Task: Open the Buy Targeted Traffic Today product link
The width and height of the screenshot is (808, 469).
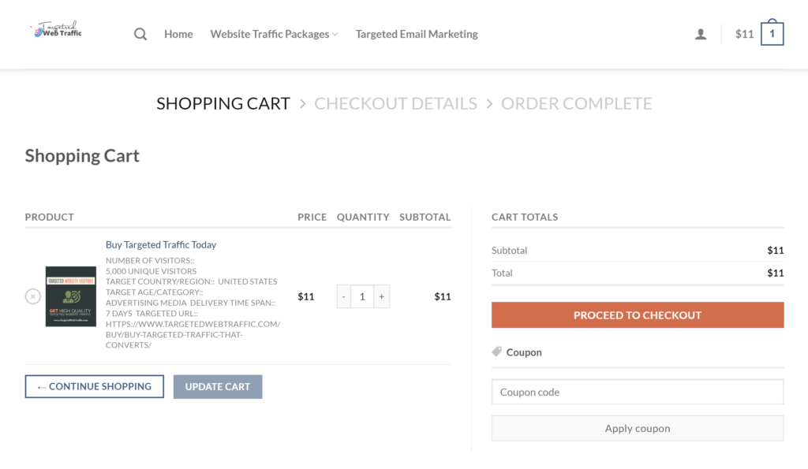Action: (161, 244)
